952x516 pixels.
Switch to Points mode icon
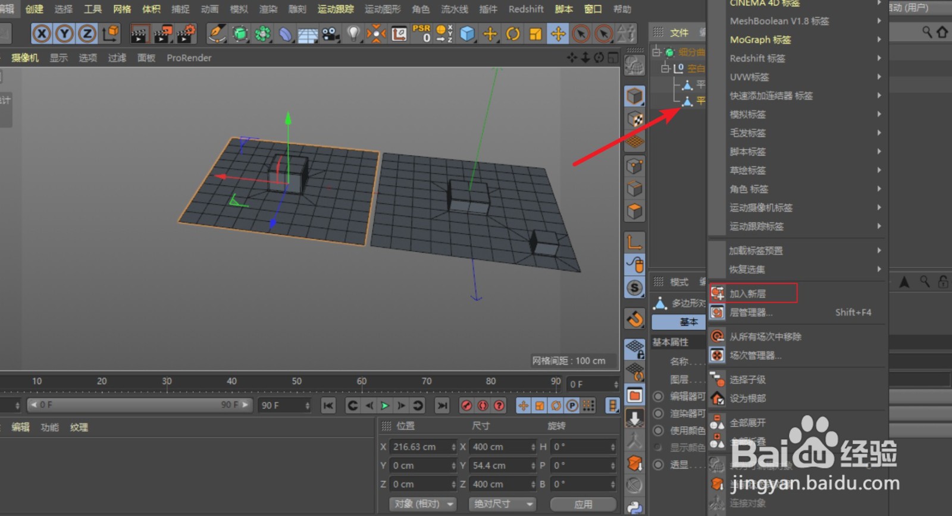(x=635, y=166)
